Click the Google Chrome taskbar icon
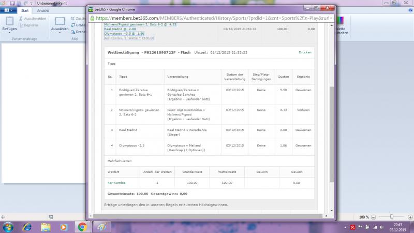The width and height of the screenshot is (414, 233). click(x=82, y=227)
